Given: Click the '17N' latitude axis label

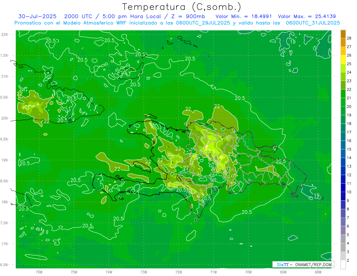Looking at the screenshot, I should 4,244.
